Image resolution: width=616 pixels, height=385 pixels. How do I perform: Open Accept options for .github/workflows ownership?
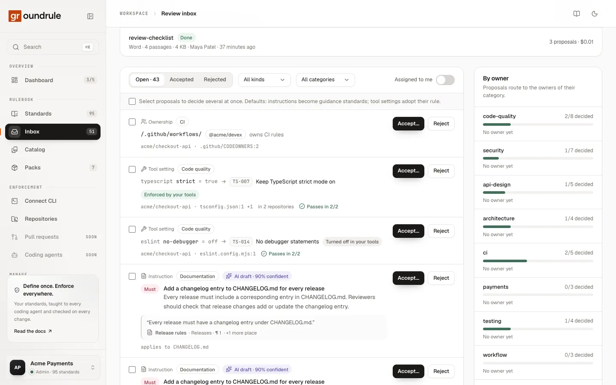pos(409,124)
